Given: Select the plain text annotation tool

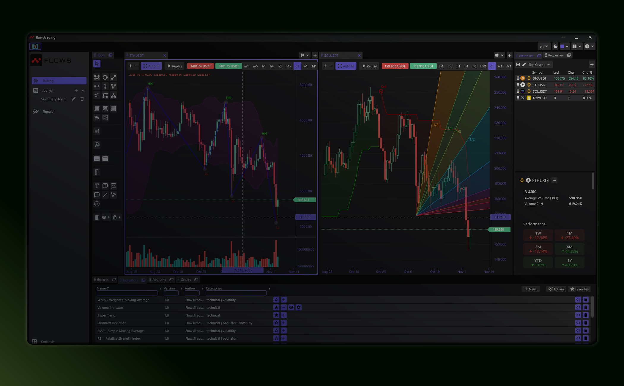Looking at the screenshot, I should (x=97, y=186).
